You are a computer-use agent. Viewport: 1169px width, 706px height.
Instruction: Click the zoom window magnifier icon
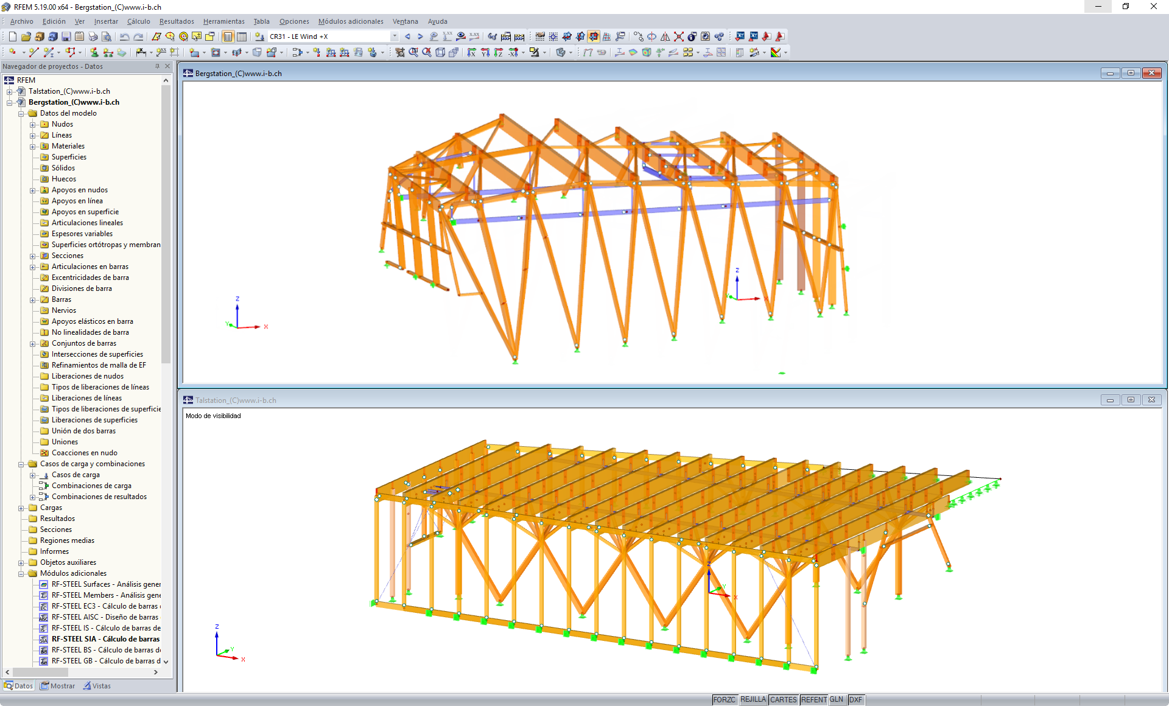tap(413, 52)
